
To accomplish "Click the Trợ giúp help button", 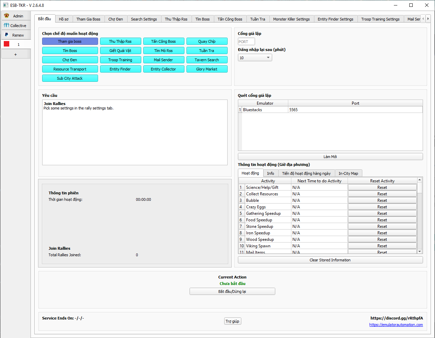I will point(233,321).
